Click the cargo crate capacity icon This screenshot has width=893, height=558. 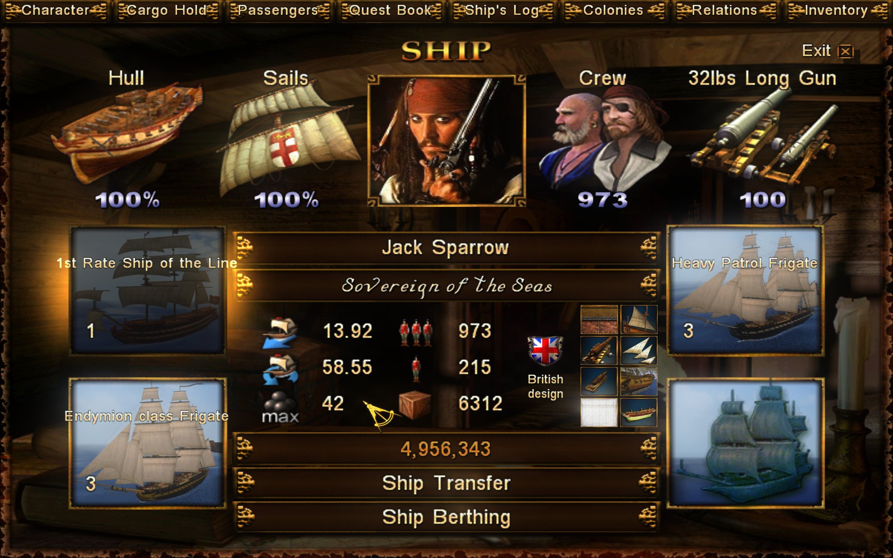point(414,405)
